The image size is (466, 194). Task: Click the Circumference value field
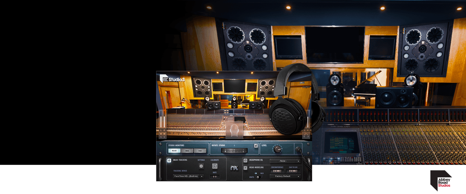pyautogui.click(x=277, y=171)
